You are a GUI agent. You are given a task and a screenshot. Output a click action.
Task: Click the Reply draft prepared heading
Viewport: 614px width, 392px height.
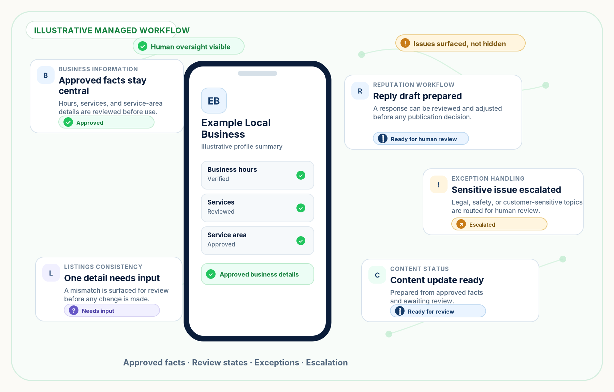(418, 96)
